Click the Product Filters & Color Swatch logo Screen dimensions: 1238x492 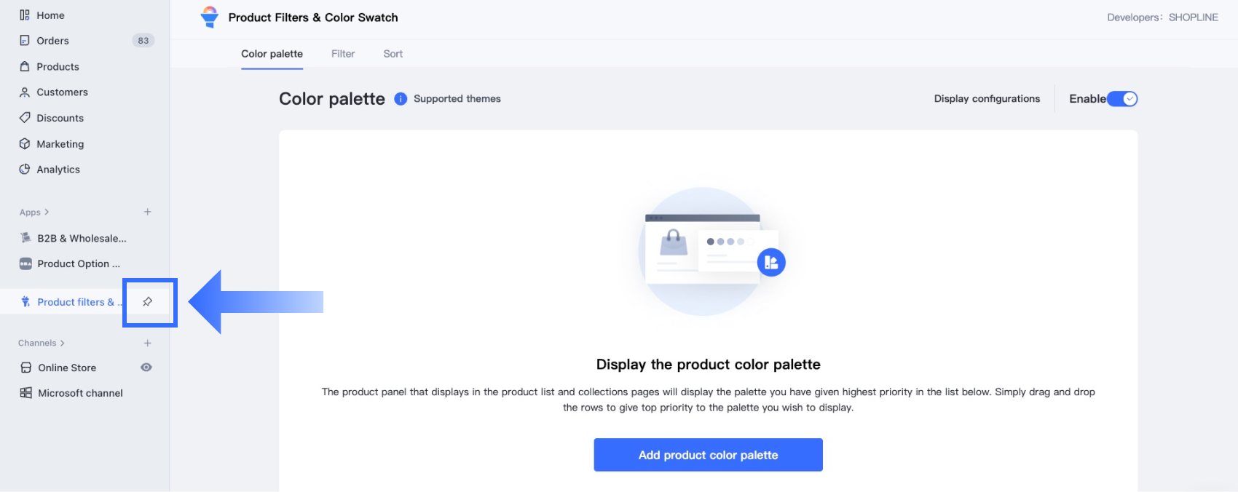tap(210, 17)
